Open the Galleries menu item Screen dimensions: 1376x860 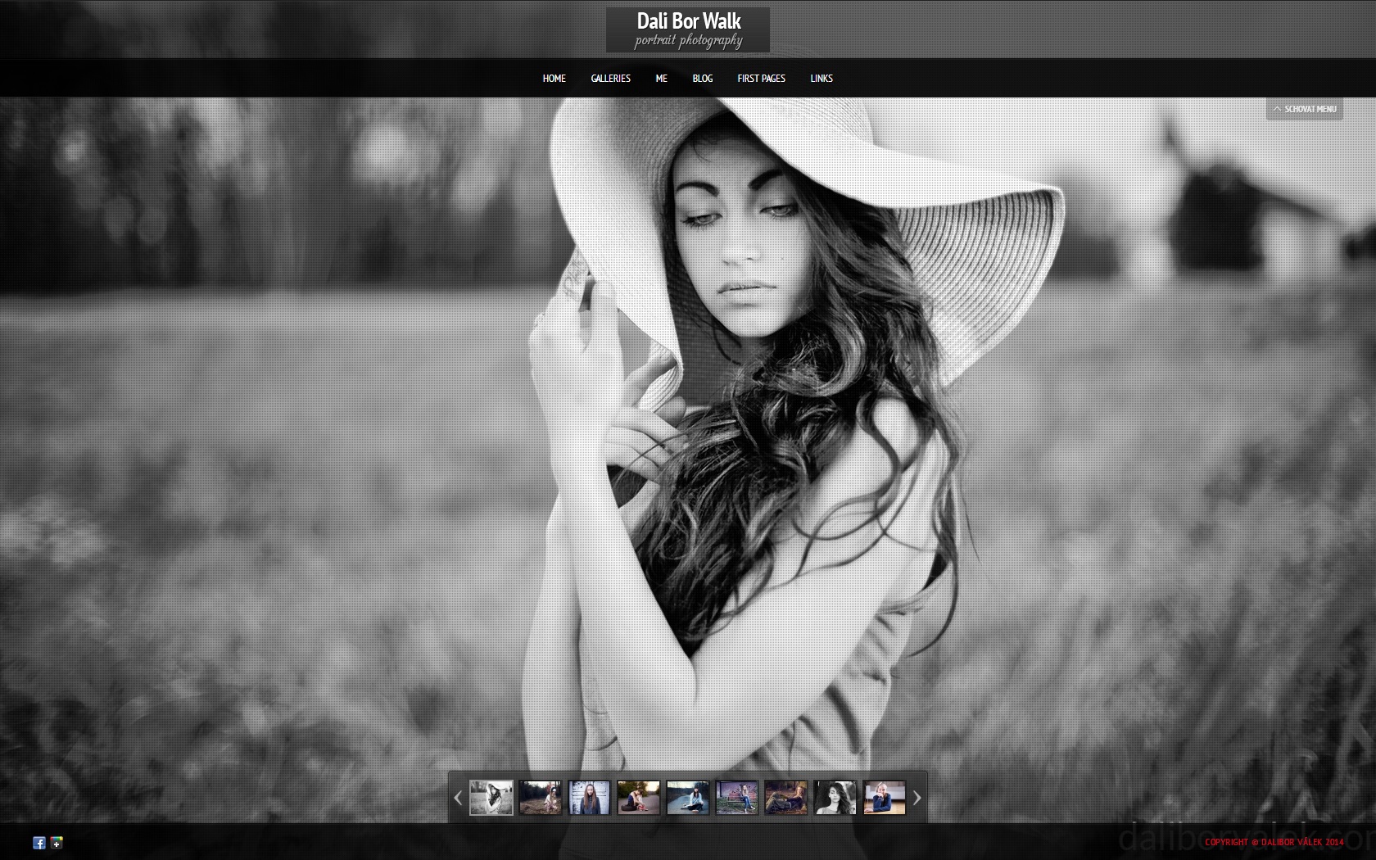(610, 79)
